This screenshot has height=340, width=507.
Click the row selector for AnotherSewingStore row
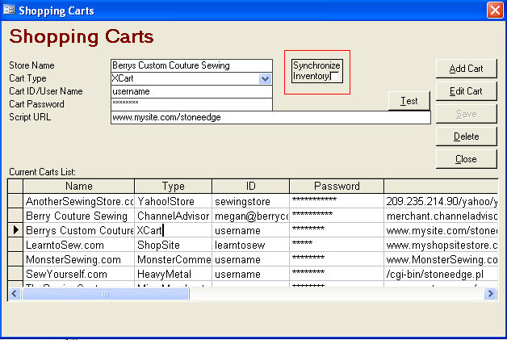pos(15,201)
